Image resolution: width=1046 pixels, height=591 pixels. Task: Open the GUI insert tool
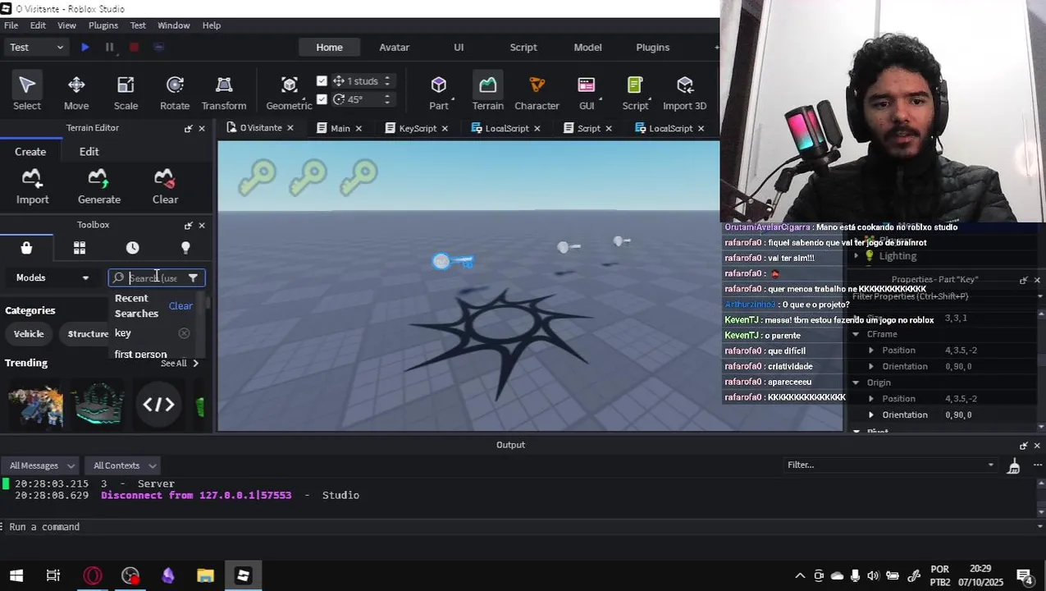(587, 92)
